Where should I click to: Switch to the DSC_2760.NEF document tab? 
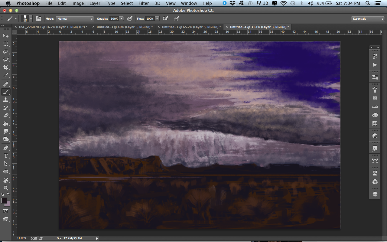(x=53, y=27)
